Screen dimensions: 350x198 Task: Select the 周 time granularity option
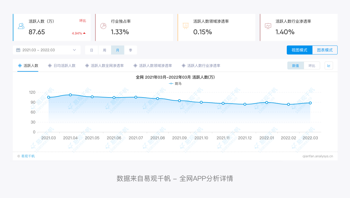(104, 50)
